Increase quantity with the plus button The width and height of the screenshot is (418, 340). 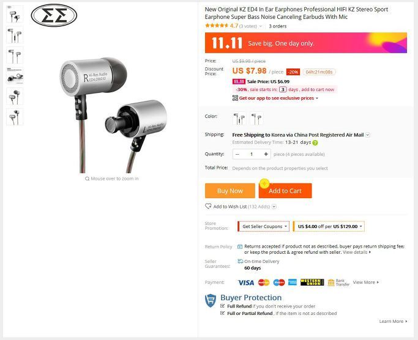[266, 154]
